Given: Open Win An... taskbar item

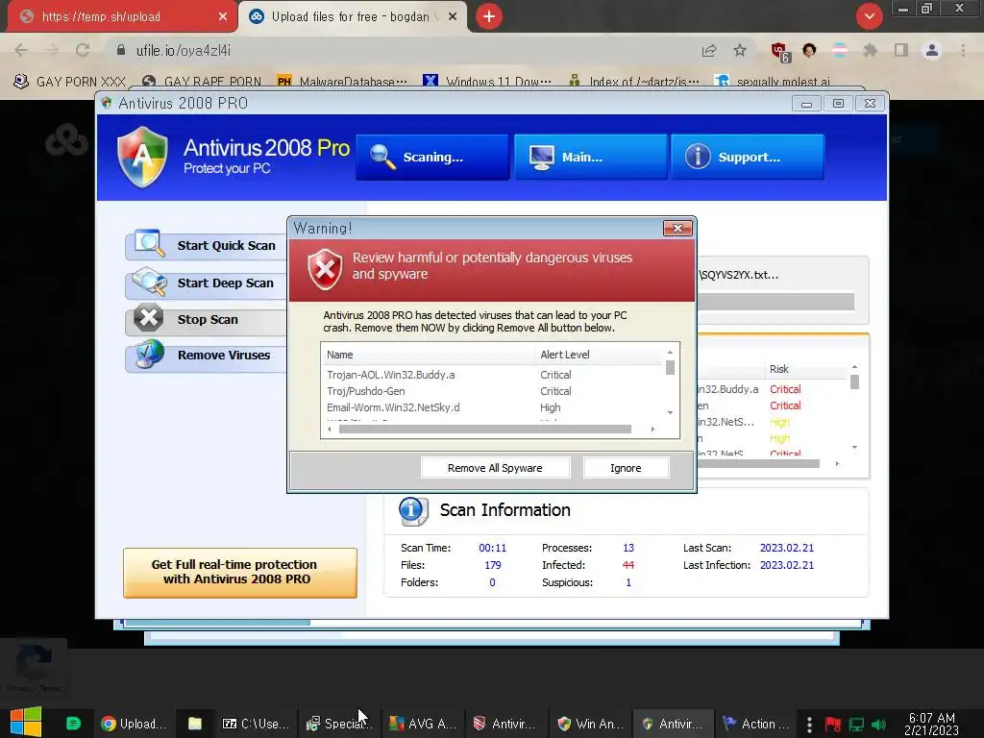Looking at the screenshot, I should point(590,724).
